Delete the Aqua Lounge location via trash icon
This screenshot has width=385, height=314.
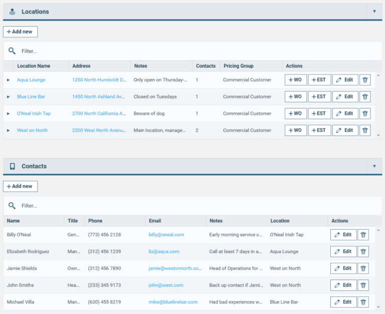365,80
